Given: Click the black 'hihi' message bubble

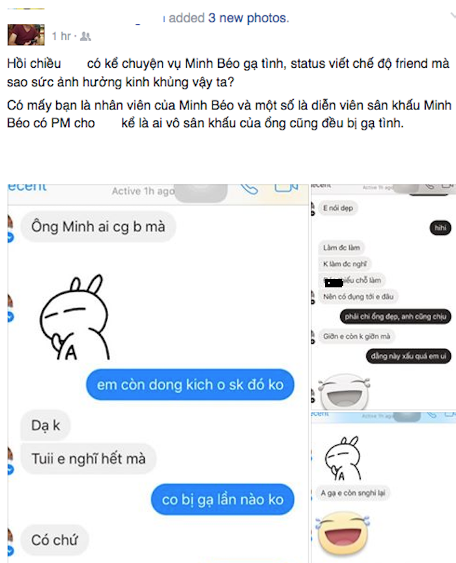Looking at the screenshot, I should (x=440, y=227).
